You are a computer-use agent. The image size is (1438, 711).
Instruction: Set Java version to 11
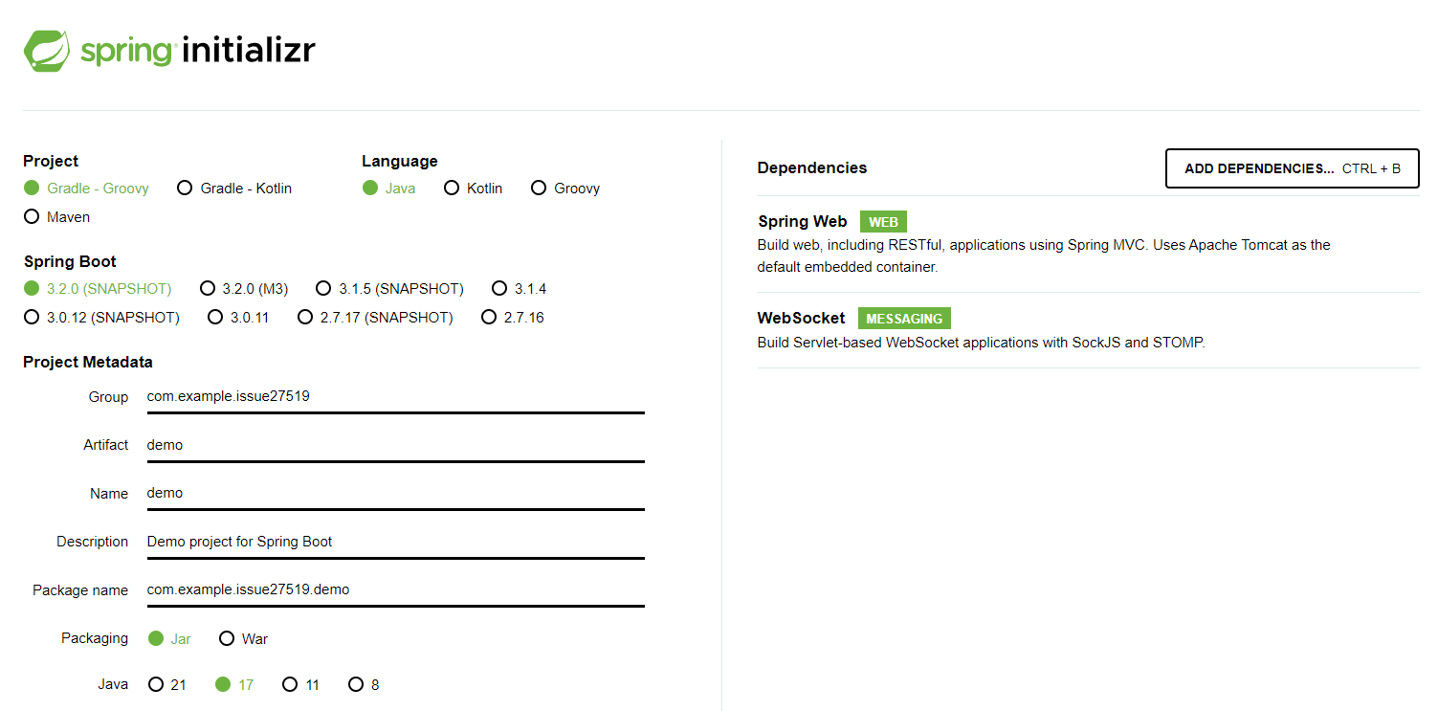(x=301, y=685)
